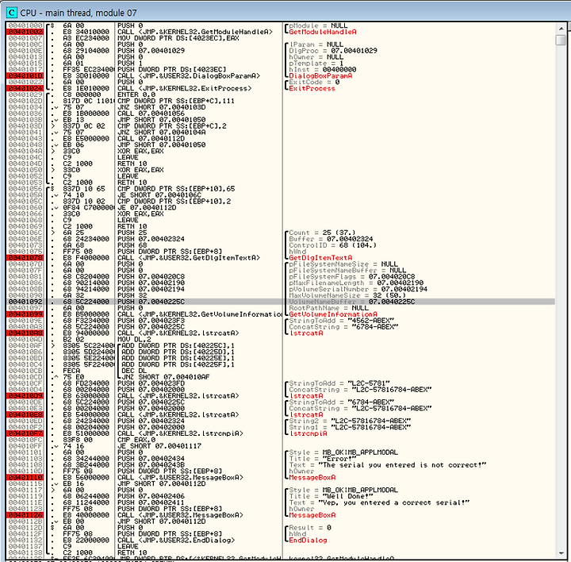Click the scrollbar up arrow
Image resolution: width=571 pixels, height=562 pixels.
point(561,28)
